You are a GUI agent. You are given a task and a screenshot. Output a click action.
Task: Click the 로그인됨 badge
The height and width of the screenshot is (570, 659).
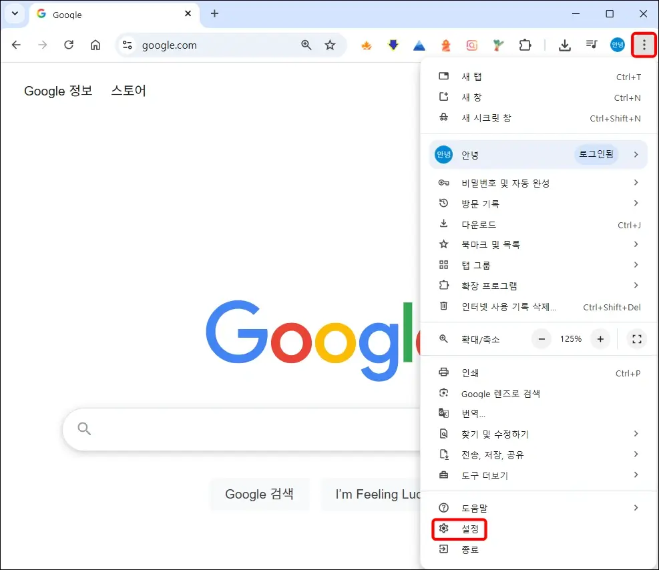click(x=596, y=154)
